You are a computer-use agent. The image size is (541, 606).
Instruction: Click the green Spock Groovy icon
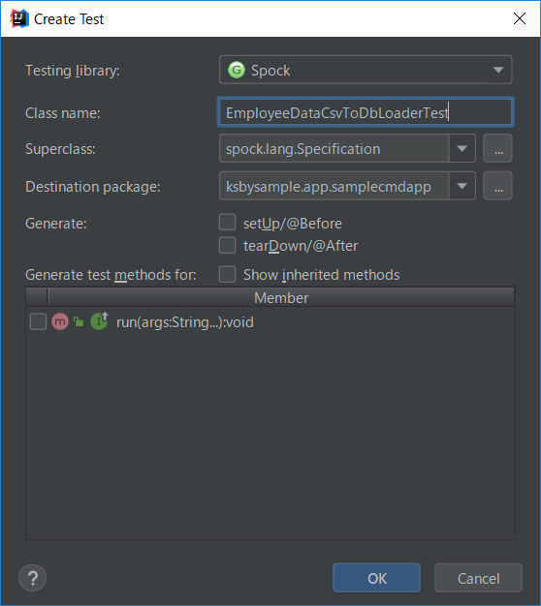[237, 70]
